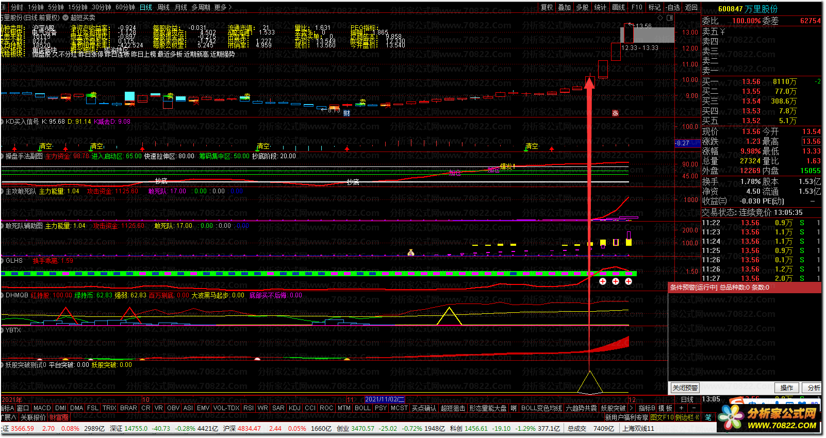Click 操作 button in alert panel
This screenshot has height=438, width=826.
click(x=787, y=388)
